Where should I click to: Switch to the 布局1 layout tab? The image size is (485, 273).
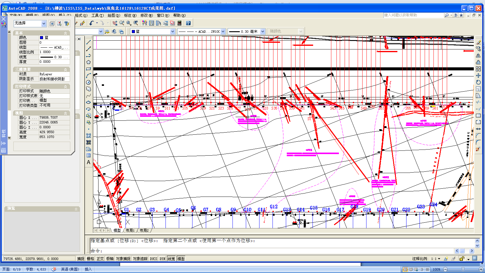coord(130,231)
